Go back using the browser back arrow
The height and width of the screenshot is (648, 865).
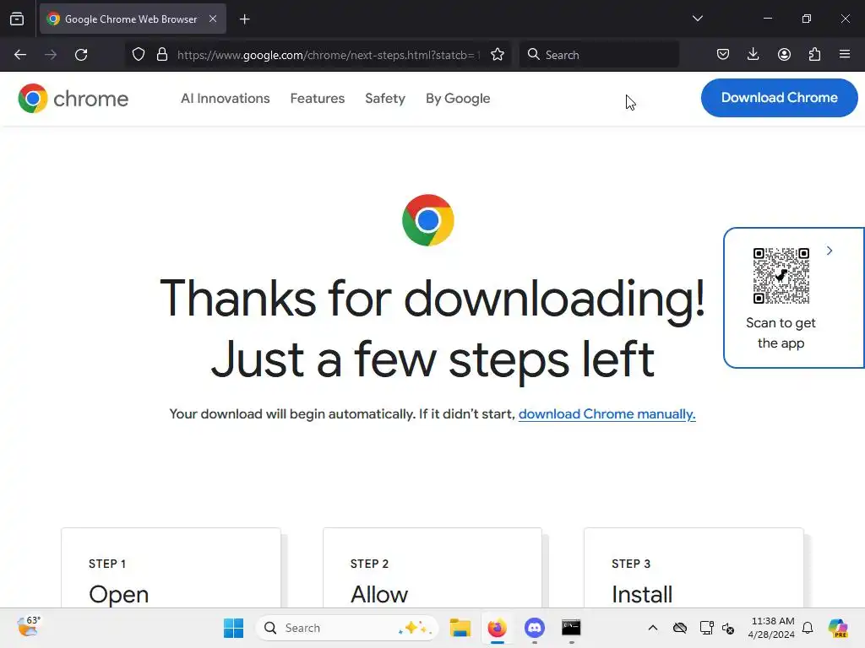point(20,55)
